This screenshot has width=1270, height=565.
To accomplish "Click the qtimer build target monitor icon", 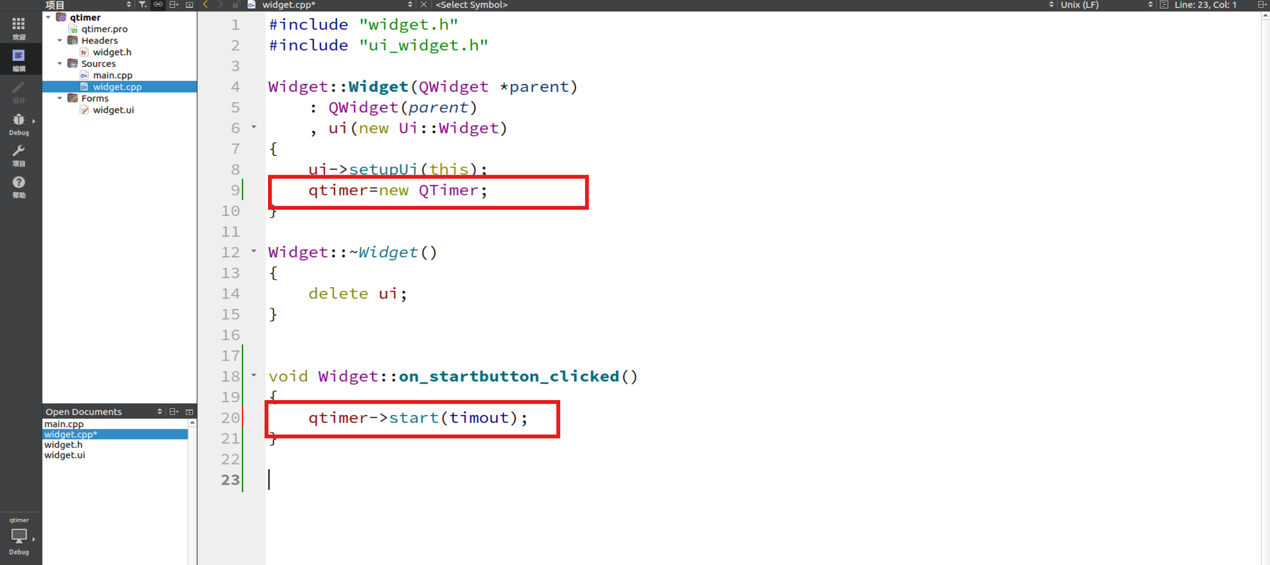I will (19, 536).
